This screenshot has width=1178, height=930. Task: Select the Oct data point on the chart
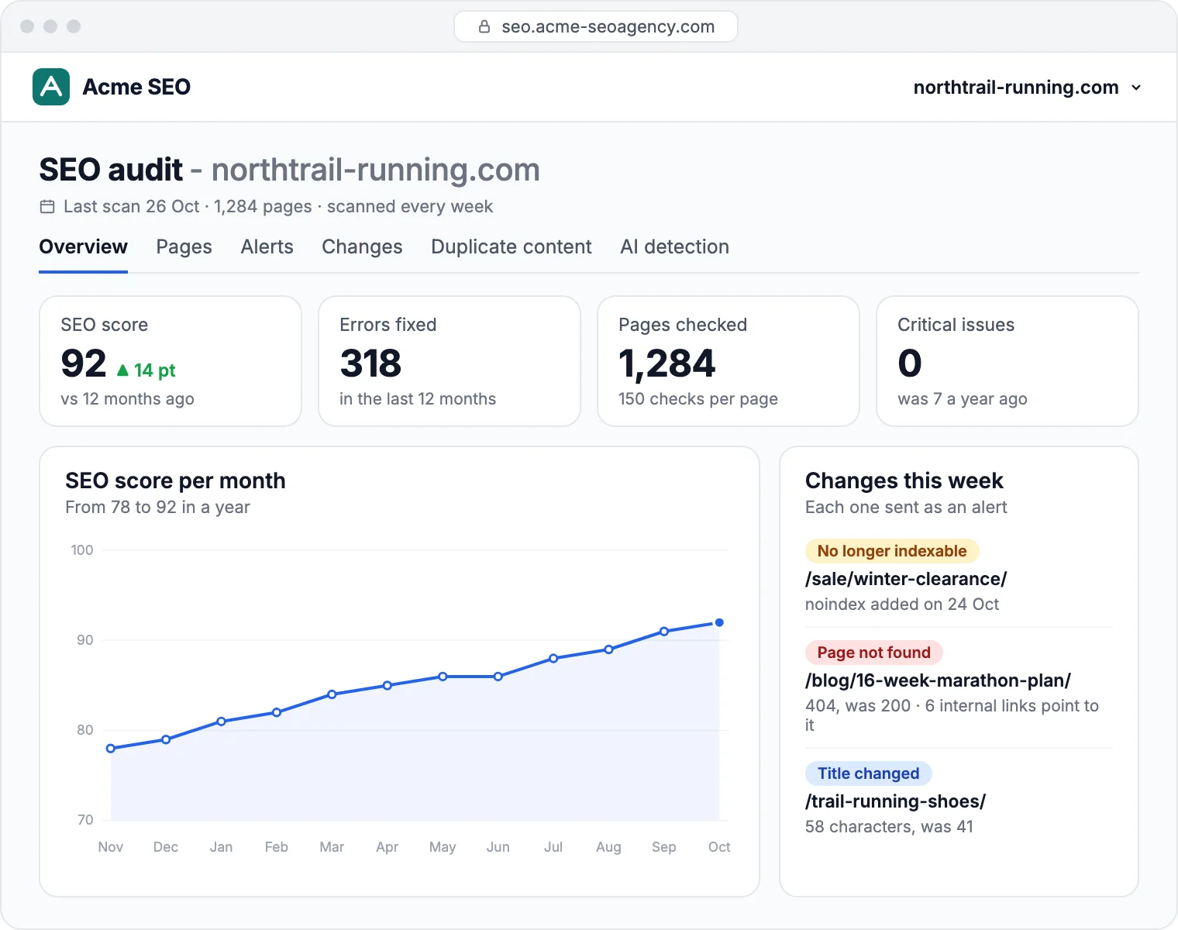pos(719,622)
